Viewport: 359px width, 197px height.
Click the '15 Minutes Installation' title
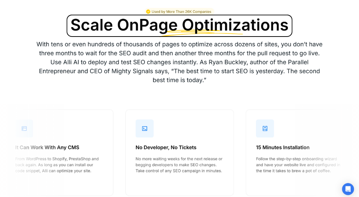click(x=283, y=148)
